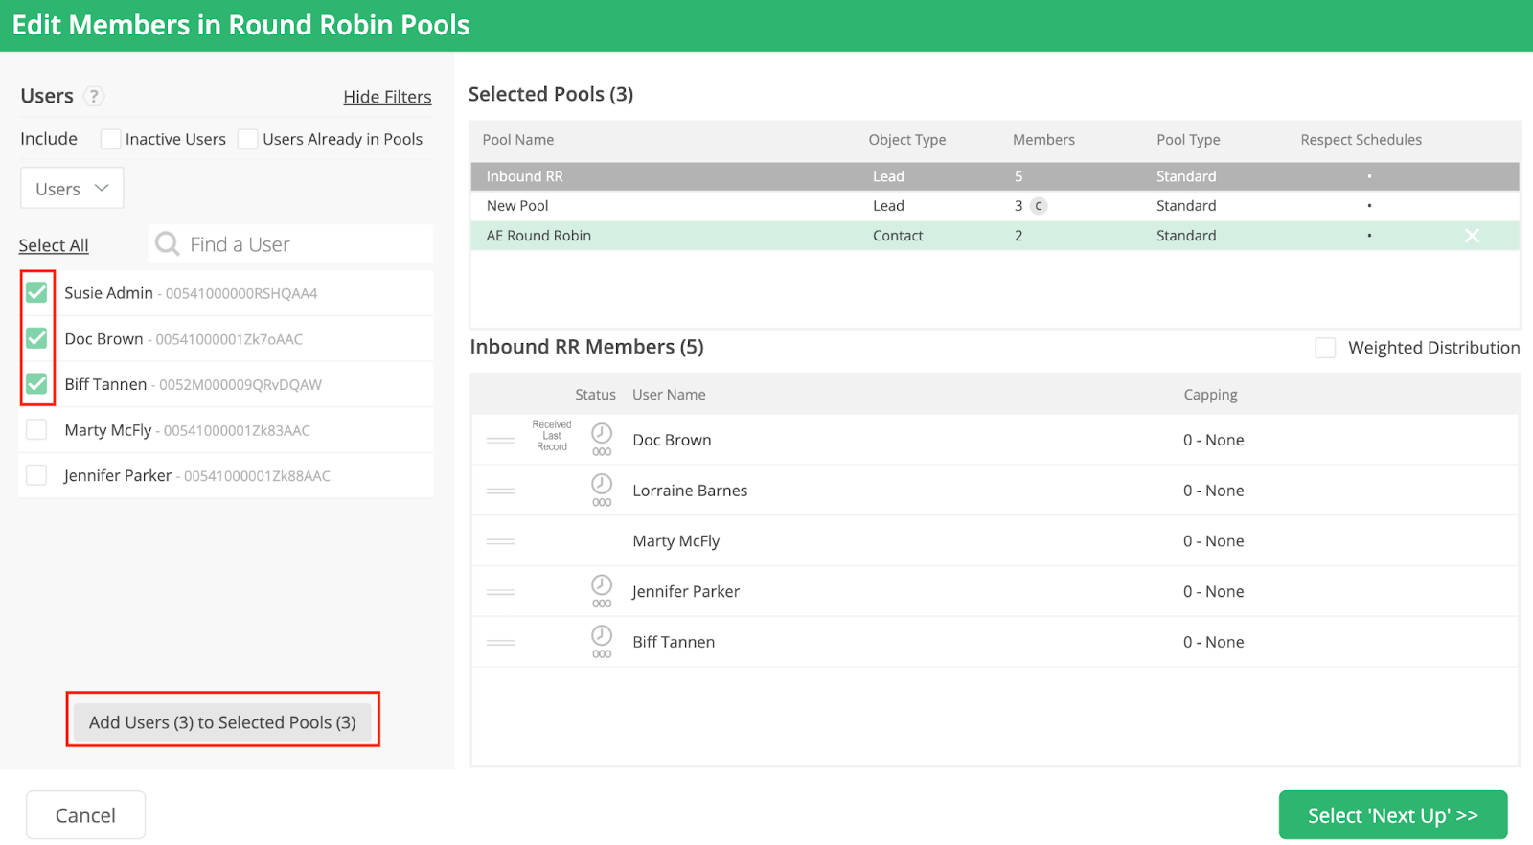This screenshot has width=1533, height=845.
Task: Click the C badge next to New Pool members
Action: point(1039,206)
